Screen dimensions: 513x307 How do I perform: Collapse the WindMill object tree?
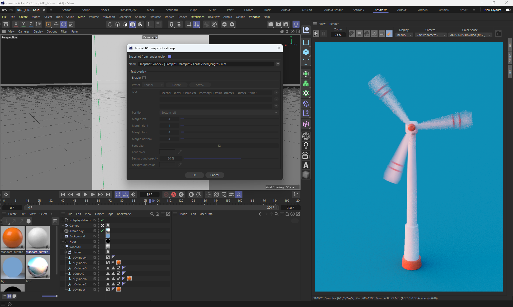pos(62,247)
